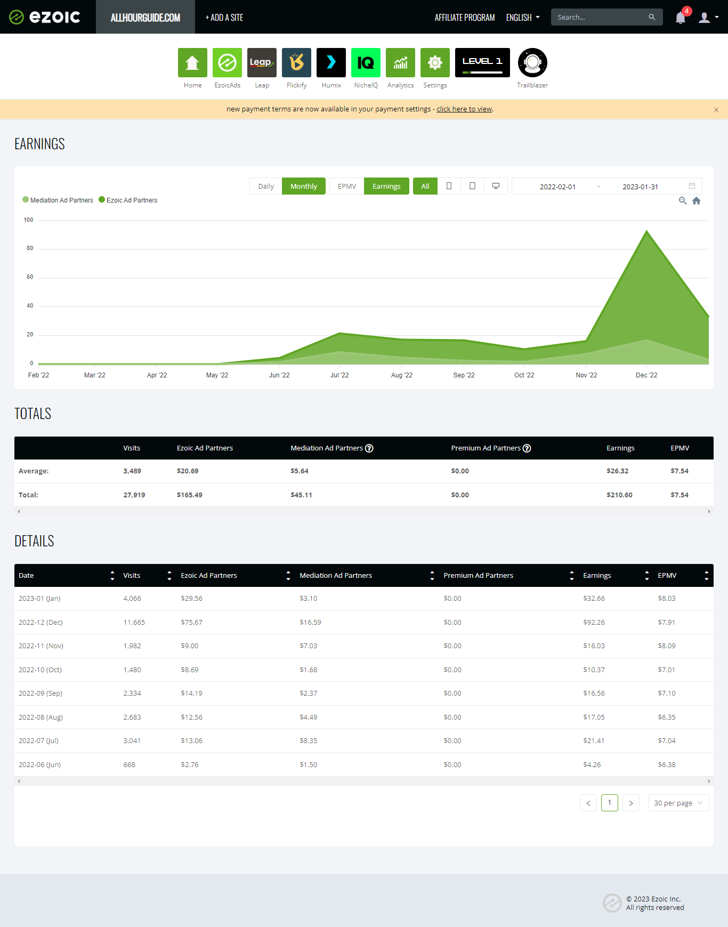Image resolution: width=728 pixels, height=927 pixels.
Task: Open the user account icon
Action: tap(705, 18)
